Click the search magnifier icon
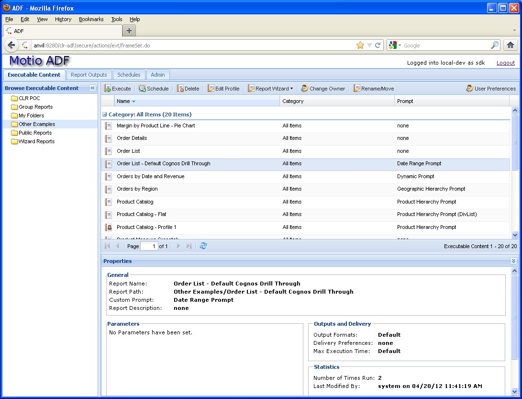 pyautogui.click(x=495, y=45)
